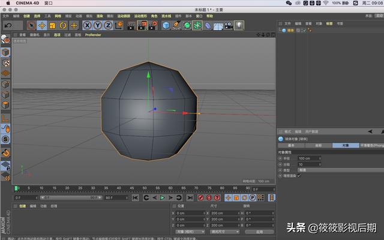Open the 对象 (相对) coordinate dropdown
This screenshot has width=384, height=240.
(190, 232)
